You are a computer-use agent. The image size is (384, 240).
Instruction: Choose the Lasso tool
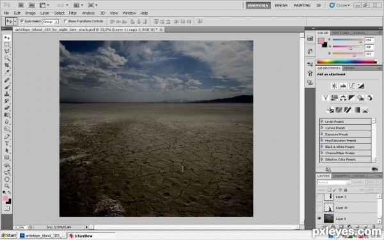click(7, 51)
